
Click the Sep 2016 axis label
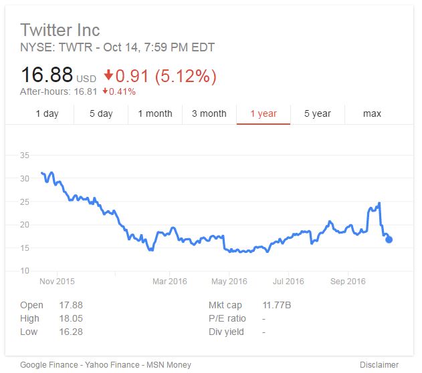point(348,282)
